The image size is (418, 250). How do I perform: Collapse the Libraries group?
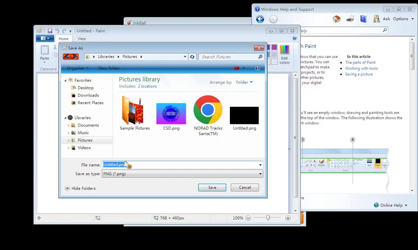[x=66, y=118]
